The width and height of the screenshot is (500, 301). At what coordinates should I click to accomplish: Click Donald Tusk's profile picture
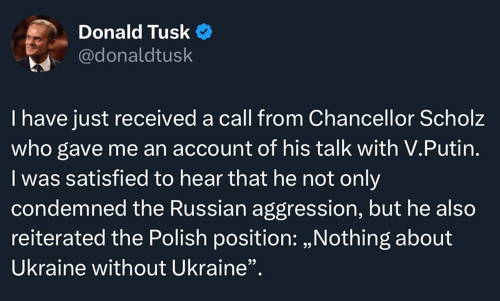(x=39, y=44)
